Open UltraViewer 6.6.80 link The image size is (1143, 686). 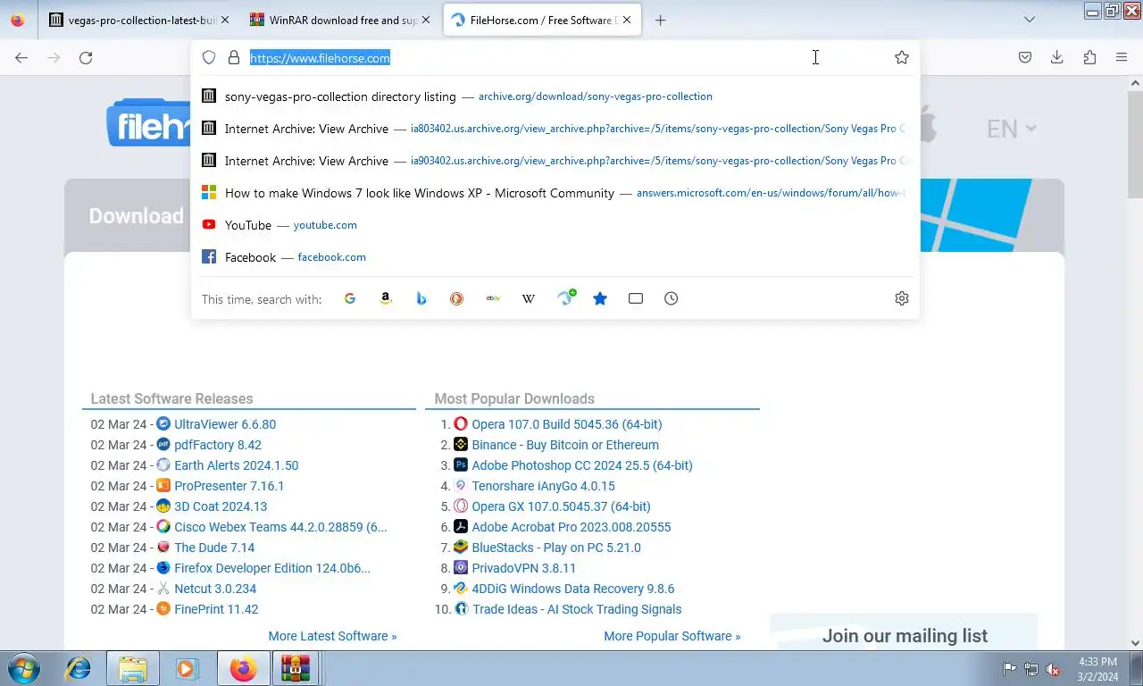(x=225, y=424)
